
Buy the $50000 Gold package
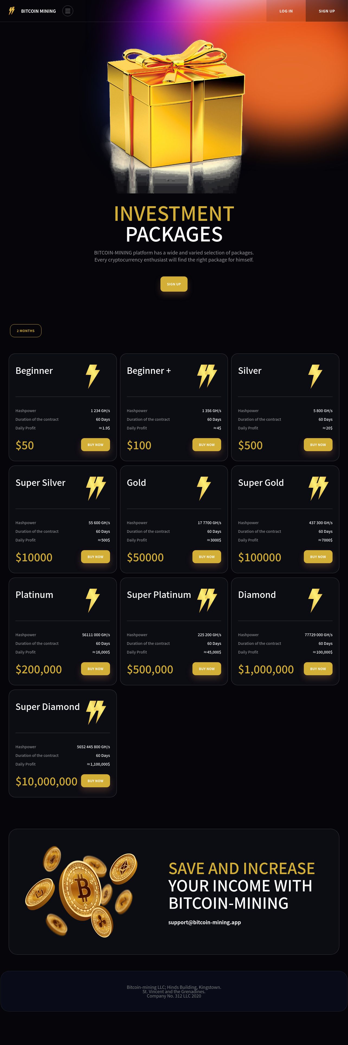(x=207, y=557)
